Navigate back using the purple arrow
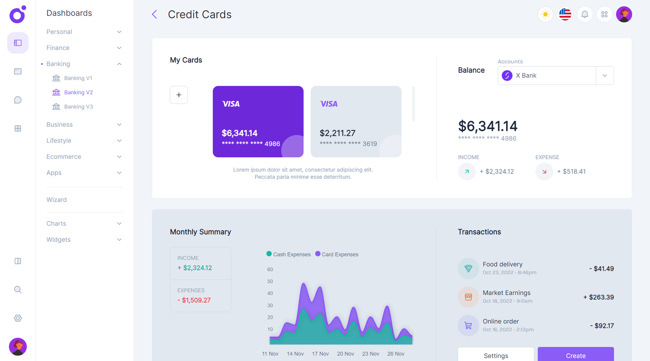Image resolution: width=650 pixels, height=361 pixels. 154,14
